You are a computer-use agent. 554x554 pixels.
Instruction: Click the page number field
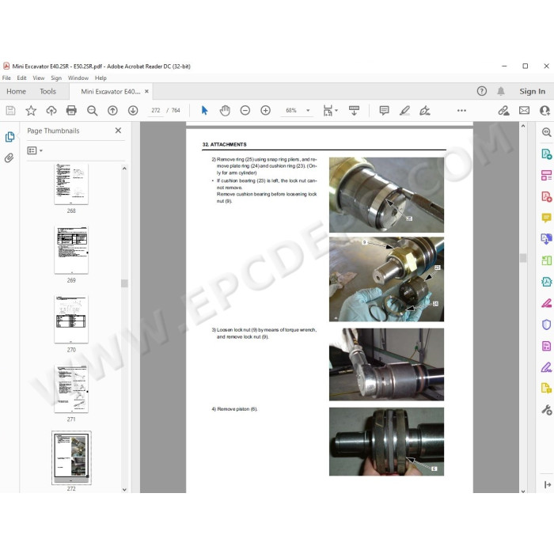(155, 111)
